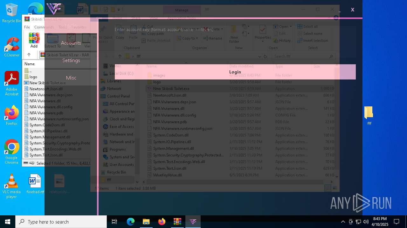The width and height of the screenshot is (407, 228).
Task: Open Edge from the taskbar
Action: [131, 222]
